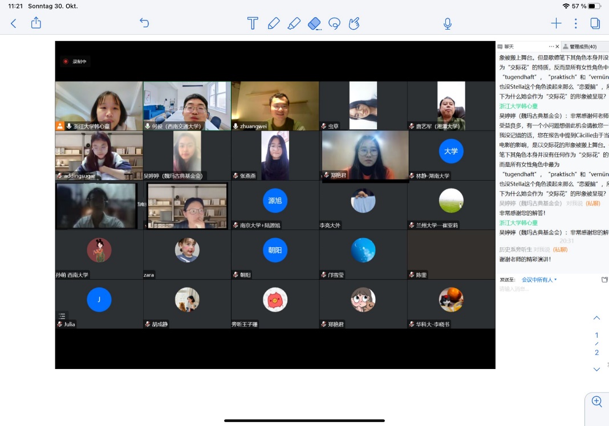Click the first 浙江大学韩心童 sender name in chat
This screenshot has height=426, width=609.
pos(518,106)
